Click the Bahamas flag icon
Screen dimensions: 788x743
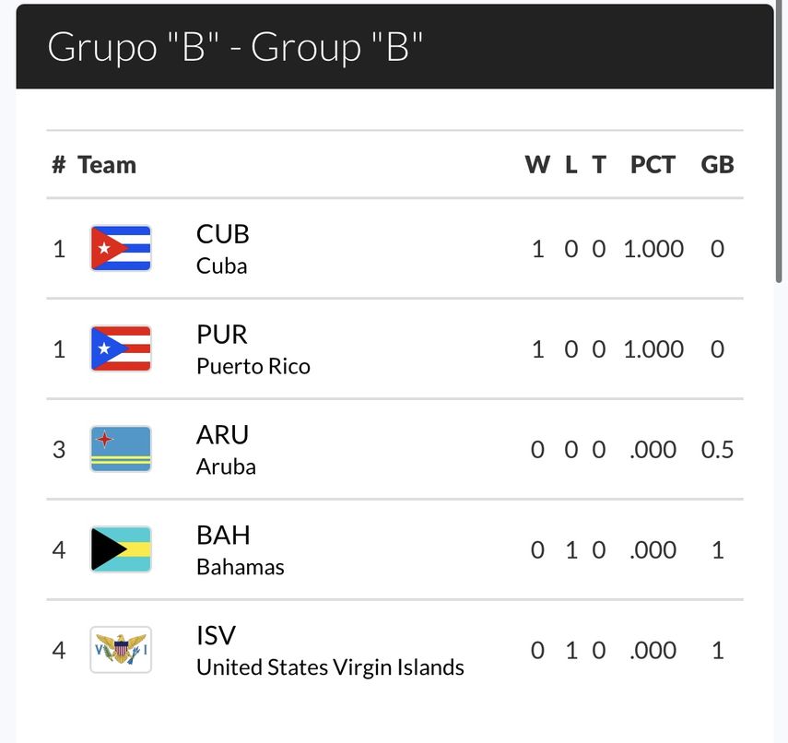click(x=121, y=549)
